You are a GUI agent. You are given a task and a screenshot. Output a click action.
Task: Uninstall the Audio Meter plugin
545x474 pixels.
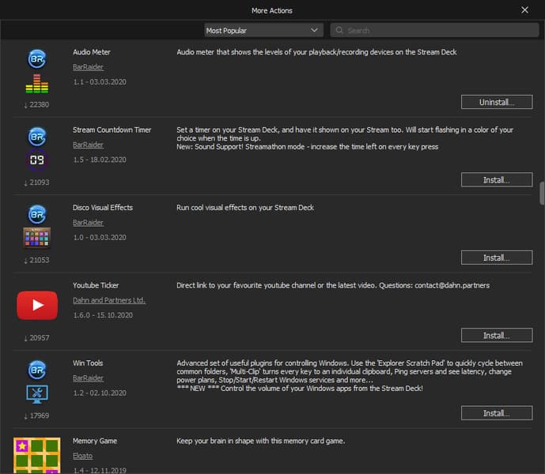[x=497, y=102]
